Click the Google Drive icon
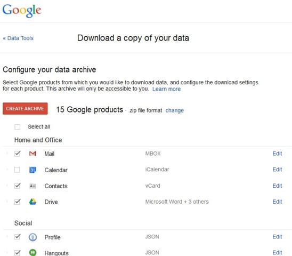The height and width of the screenshot is (256, 292). point(33,202)
